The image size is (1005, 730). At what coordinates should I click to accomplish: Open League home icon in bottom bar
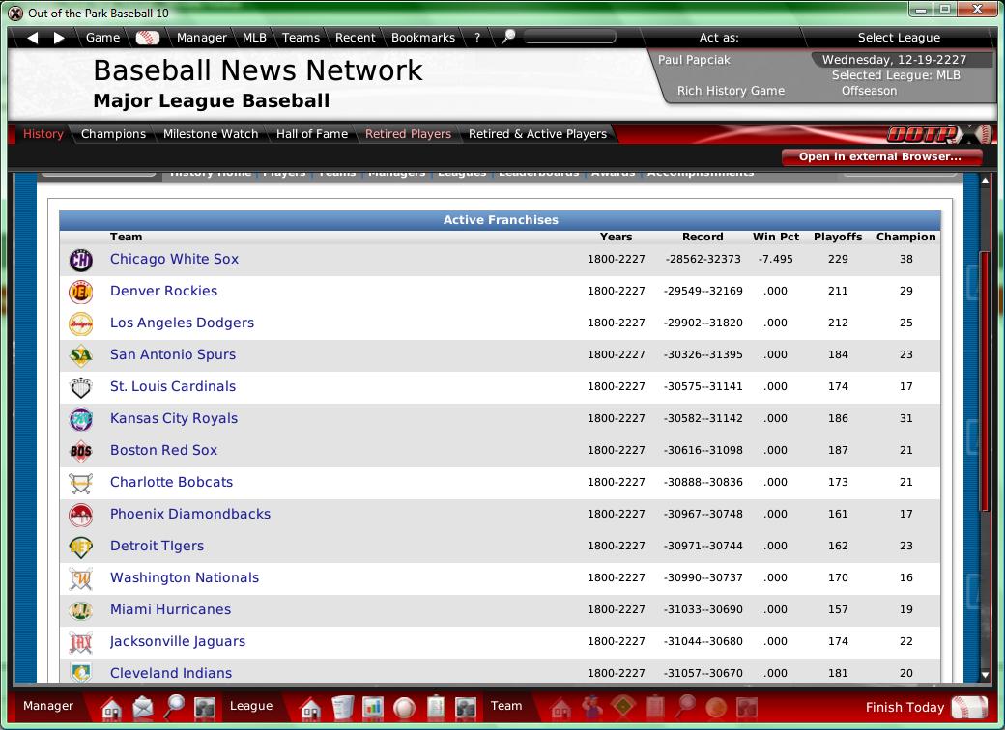click(x=310, y=708)
